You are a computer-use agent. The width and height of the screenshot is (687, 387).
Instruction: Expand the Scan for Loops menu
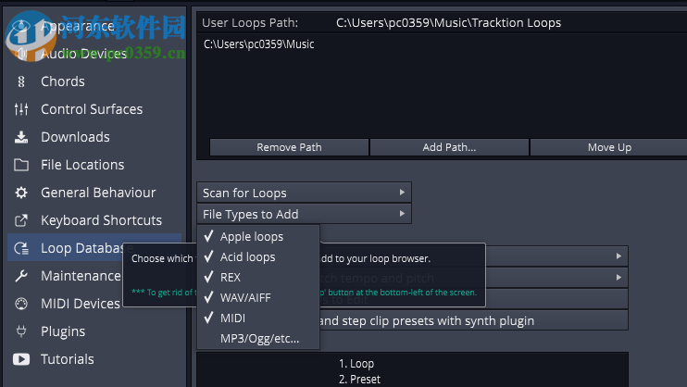click(x=304, y=193)
